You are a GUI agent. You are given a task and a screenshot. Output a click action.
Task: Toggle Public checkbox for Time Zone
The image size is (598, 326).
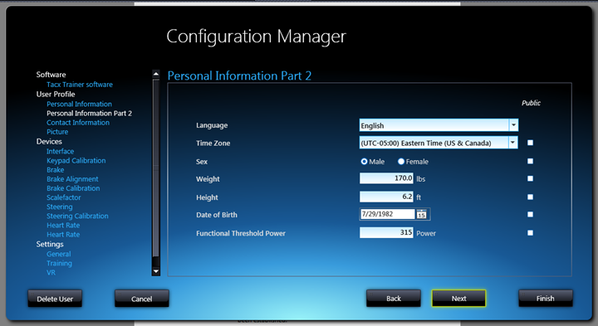tap(530, 143)
